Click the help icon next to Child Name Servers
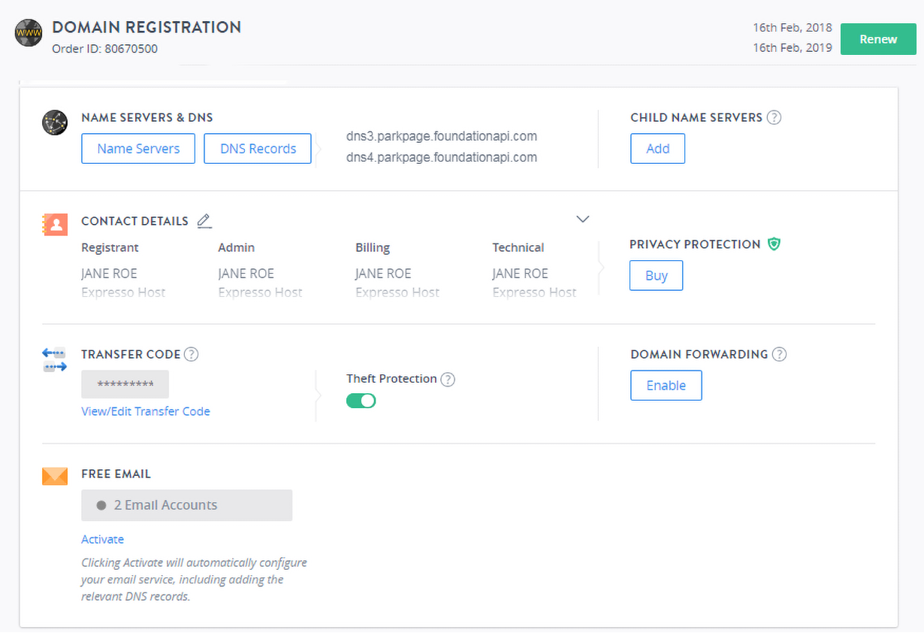 [x=774, y=118]
